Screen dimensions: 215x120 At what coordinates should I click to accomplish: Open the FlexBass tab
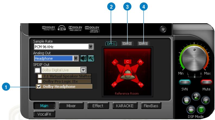[x=151, y=106]
